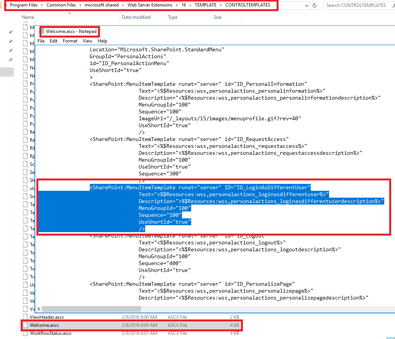395x339 pixels.
Task: Click CONTROLTEMPLATES in the breadcrumb
Action: pyautogui.click(x=247, y=5)
